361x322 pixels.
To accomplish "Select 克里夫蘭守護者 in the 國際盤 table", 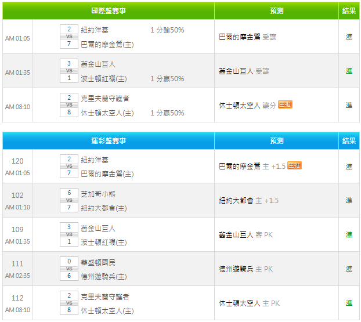I will pyautogui.click(x=105, y=99).
